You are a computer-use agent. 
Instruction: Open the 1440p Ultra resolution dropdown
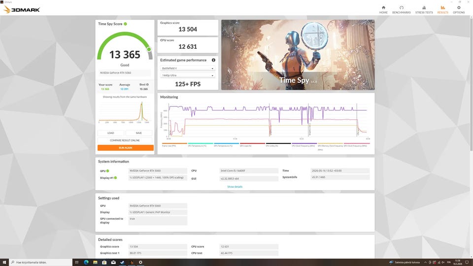(188, 75)
